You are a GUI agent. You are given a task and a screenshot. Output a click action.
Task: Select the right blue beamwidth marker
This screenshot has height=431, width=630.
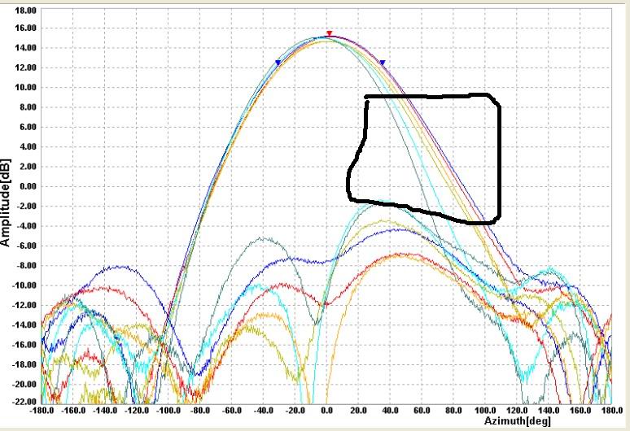(x=383, y=63)
